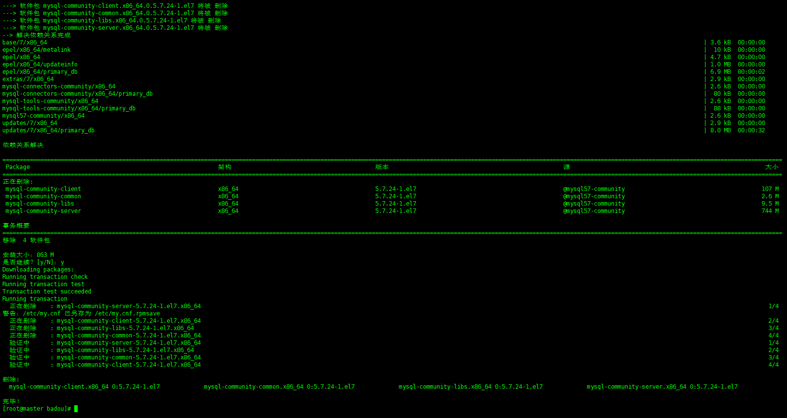Click '正在删除 mysql-community-server-5.7.24-1.el7.x86_64' line

pyautogui.click(x=105, y=306)
